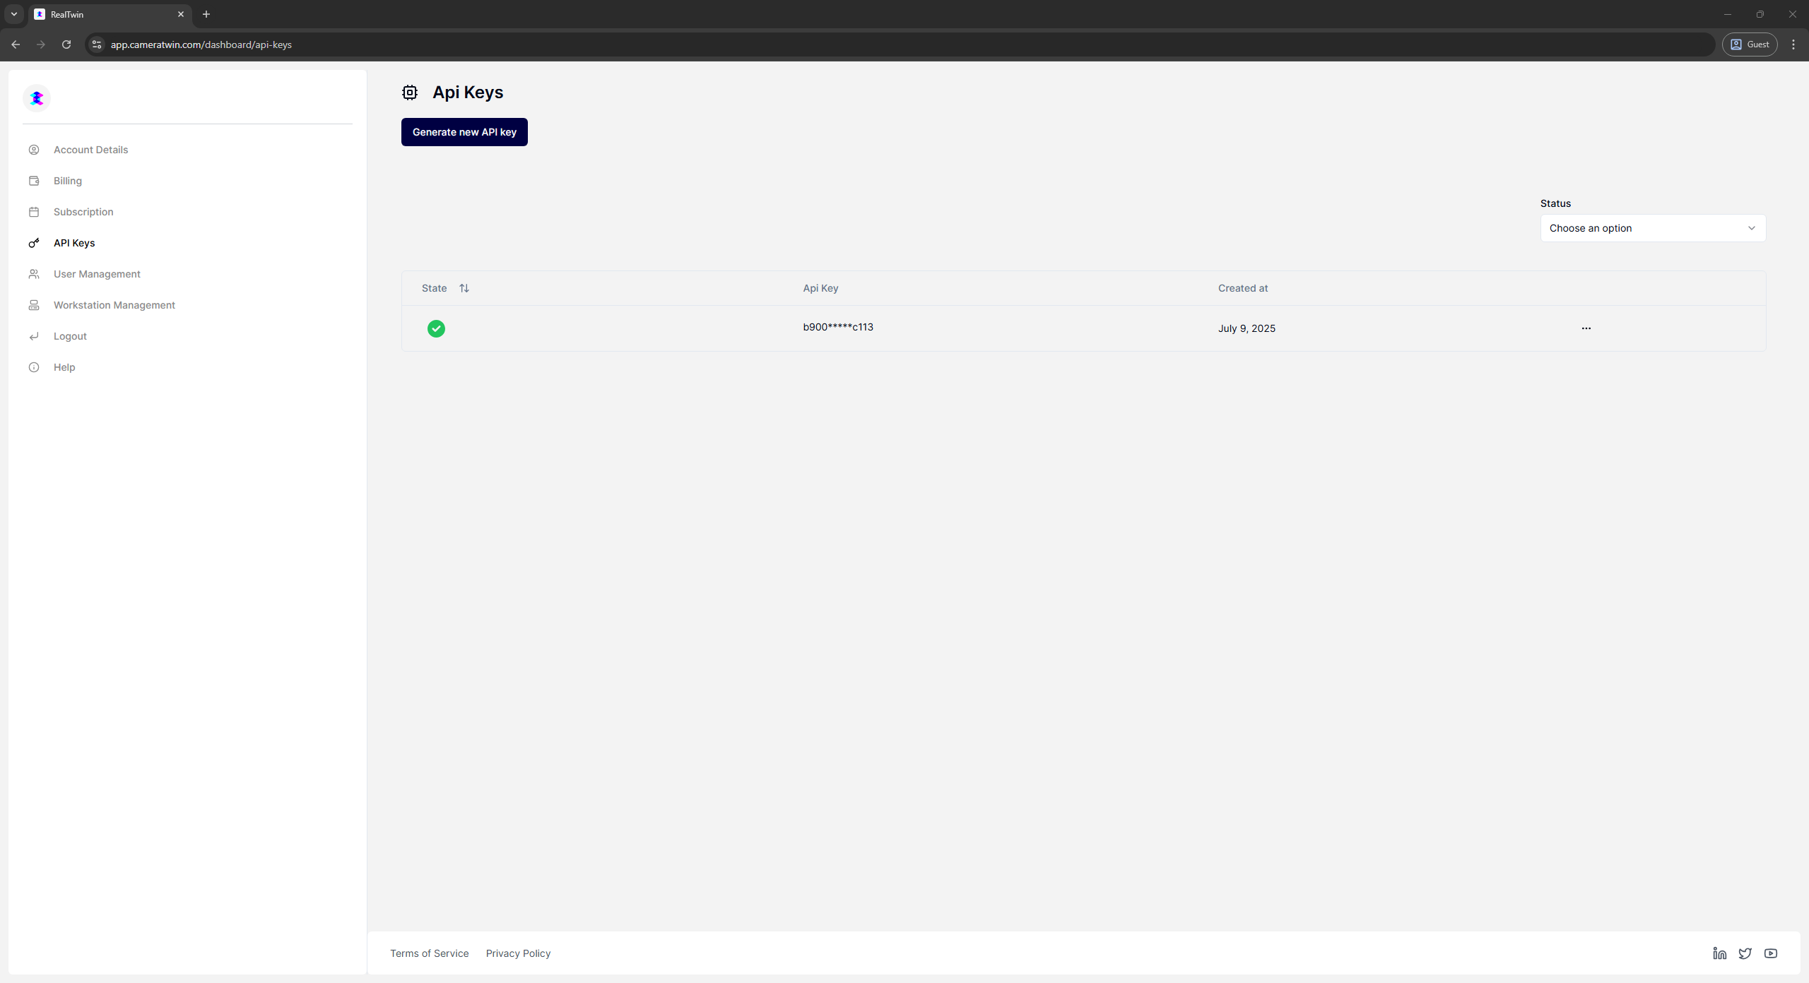Open the YouTube icon link
Screen dimensions: 1809x983
tap(1770, 953)
